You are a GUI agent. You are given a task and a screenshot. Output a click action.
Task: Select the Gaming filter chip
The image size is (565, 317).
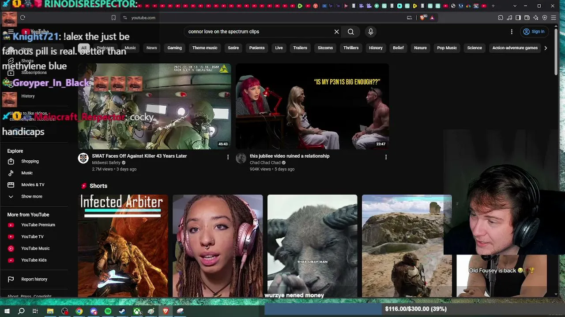coord(174,48)
